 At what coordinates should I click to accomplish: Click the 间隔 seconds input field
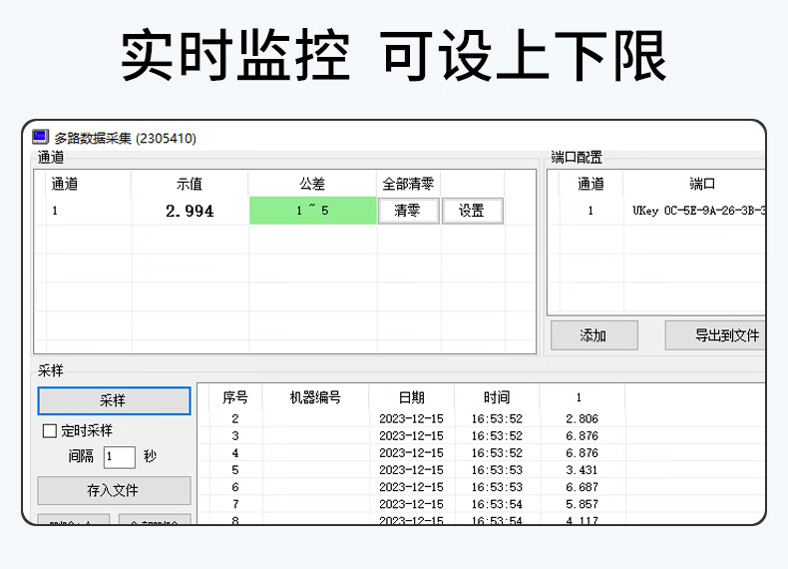[x=119, y=457]
